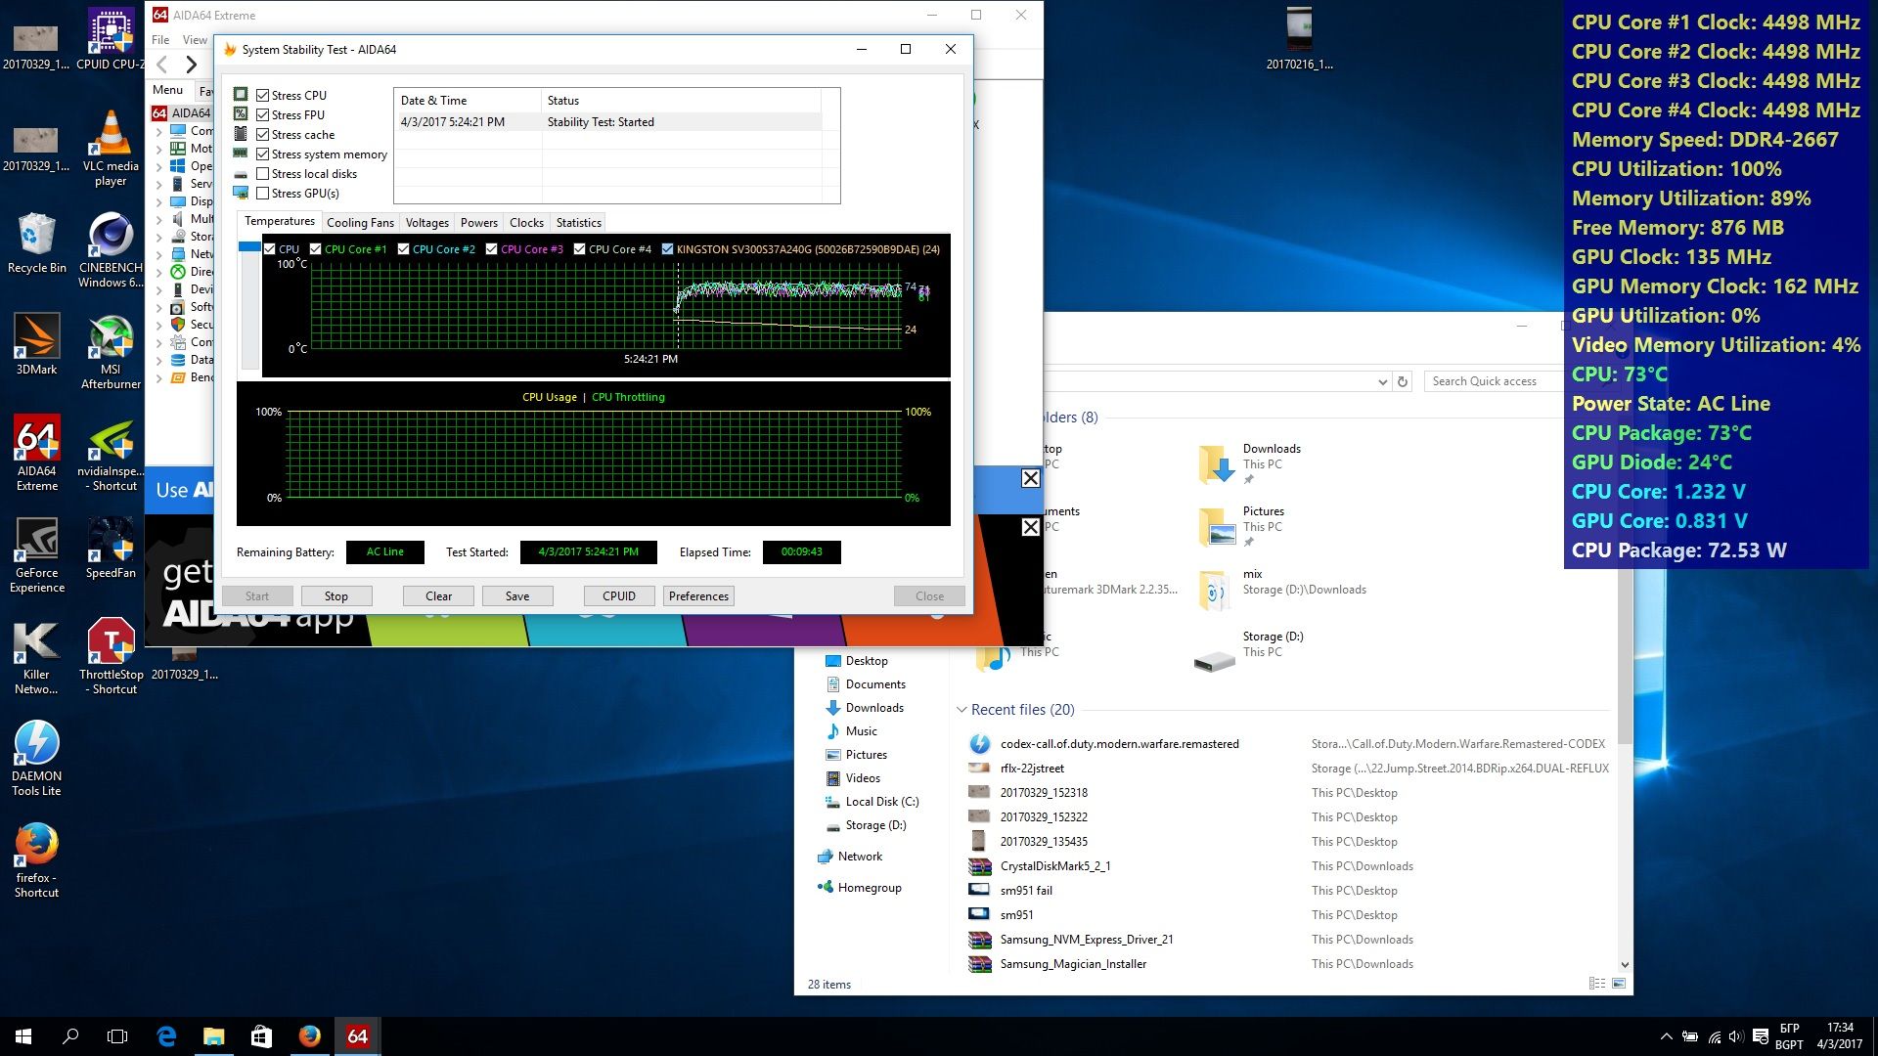Open SpeedFan desktop shortcut
1878x1056 pixels.
pos(111,548)
